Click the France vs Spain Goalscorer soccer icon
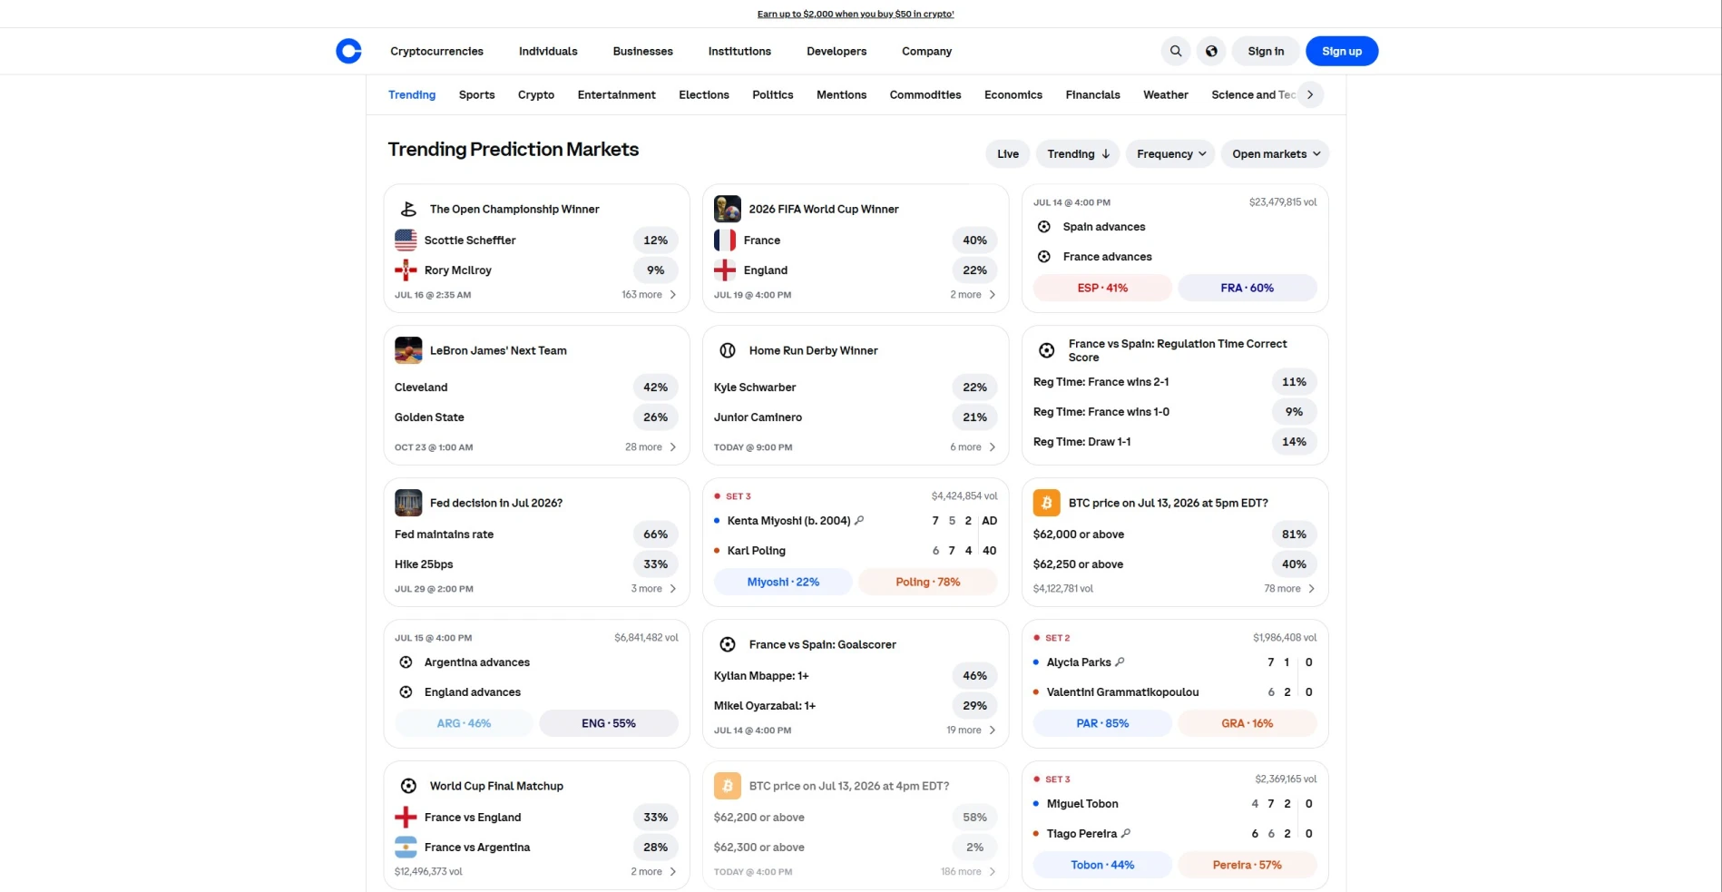Viewport: 1722px width, 892px height. coord(728,644)
